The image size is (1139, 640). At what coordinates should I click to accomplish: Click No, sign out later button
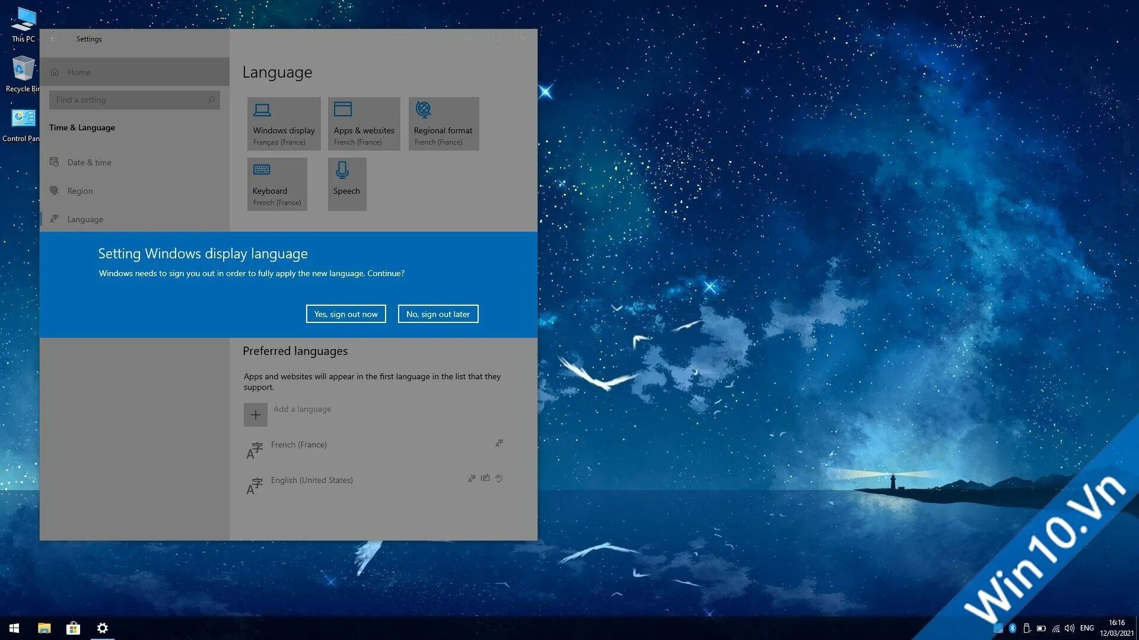click(x=438, y=314)
